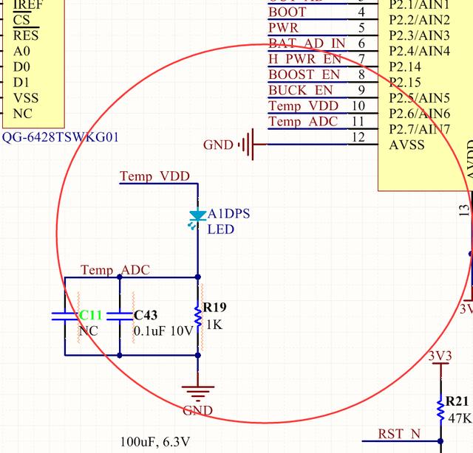Click the LED comment text under A1DPS

[221, 229]
